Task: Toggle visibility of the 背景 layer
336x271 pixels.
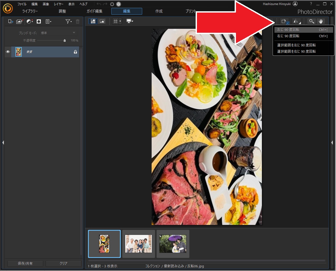Action: click(8, 52)
